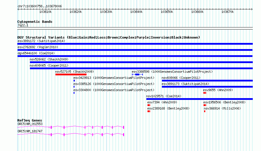Click the blue esv3891172 gain bar
The height and width of the screenshot is (151, 261).
(135, 44)
